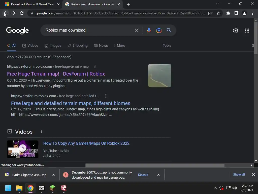Open volume control in system tray

tap(235, 188)
